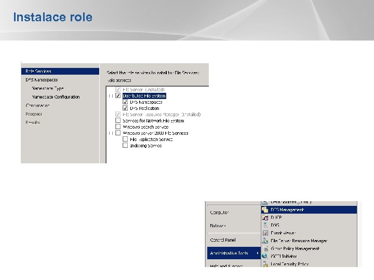Image resolution: width=374 pixels, height=280 pixels.
Task: Check the File Replication Service box
Action: (x=125, y=139)
